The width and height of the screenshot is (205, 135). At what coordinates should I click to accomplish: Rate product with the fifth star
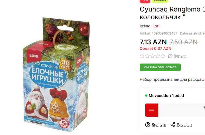click(163, 56)
